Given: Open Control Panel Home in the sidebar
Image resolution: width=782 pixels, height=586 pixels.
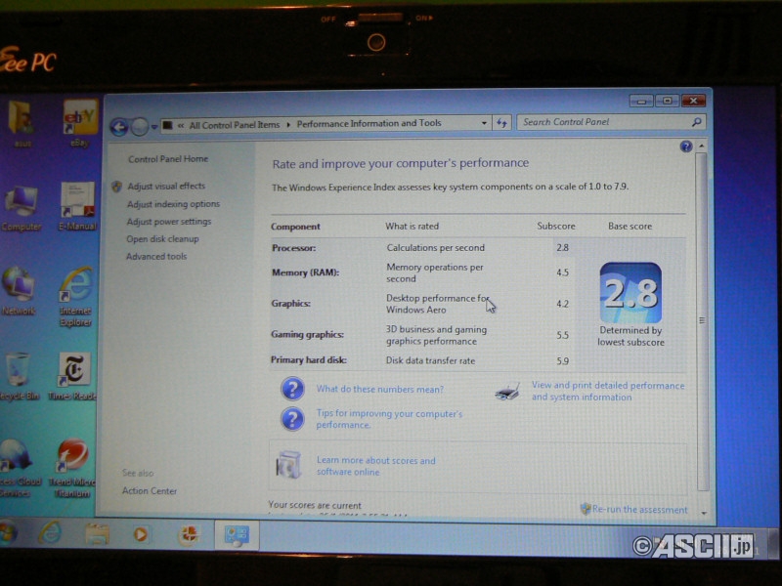Looking at the screenshot, I should point(167,159).
